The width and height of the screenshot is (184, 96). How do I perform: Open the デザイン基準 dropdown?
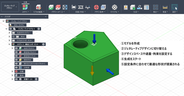100,12
